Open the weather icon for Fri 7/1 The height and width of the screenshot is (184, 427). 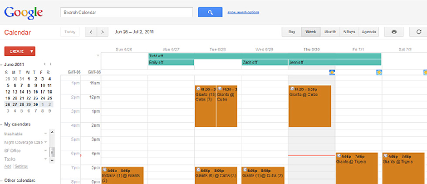click(379, 72)
